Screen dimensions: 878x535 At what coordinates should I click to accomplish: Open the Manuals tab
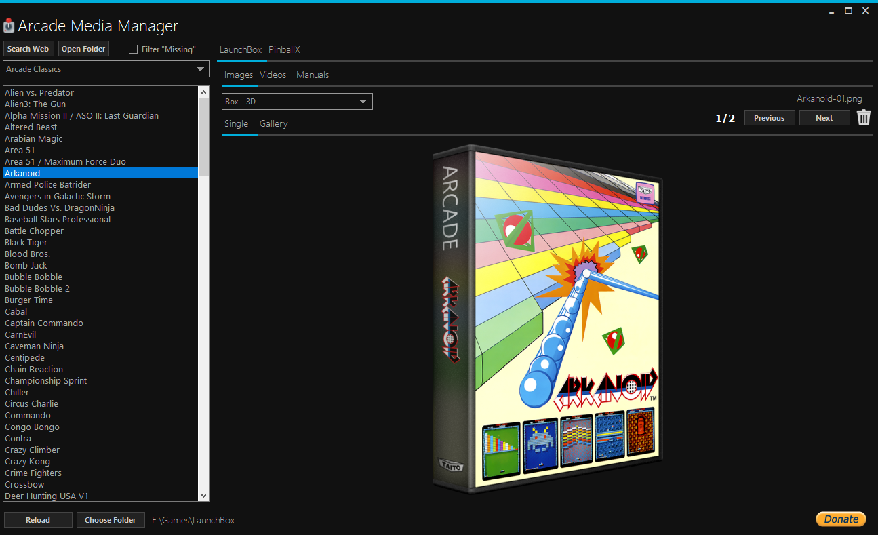click(x=313, y=75)
